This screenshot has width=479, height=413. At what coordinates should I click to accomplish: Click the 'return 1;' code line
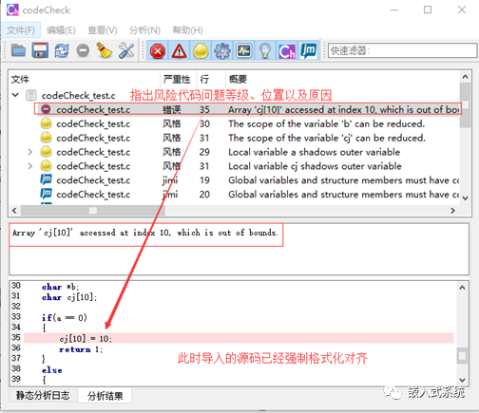[81, 349]
